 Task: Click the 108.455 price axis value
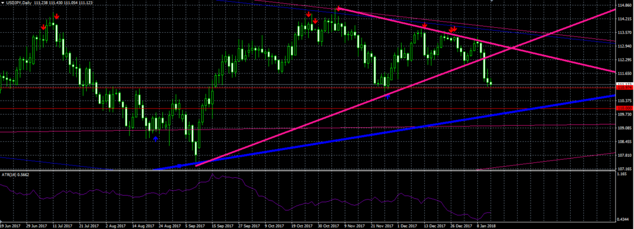pyautogui.click(x=625, y=142)
